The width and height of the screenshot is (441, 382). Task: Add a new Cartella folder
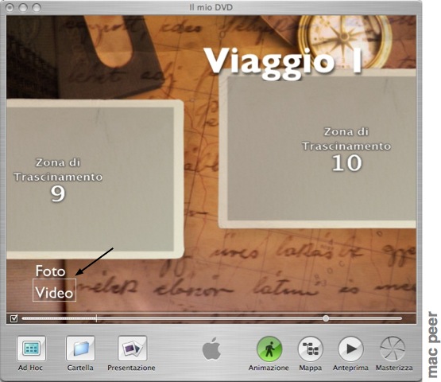(80, 349)
